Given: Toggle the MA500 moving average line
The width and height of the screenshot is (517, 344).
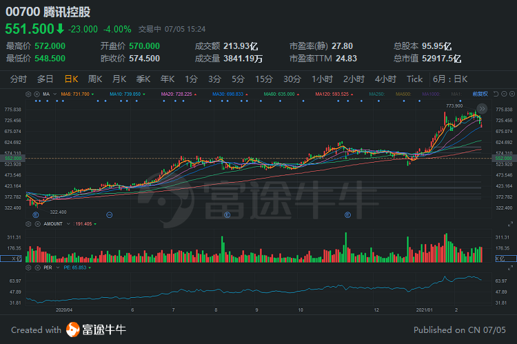Looking at the screenshot, I should click(403, 94).
